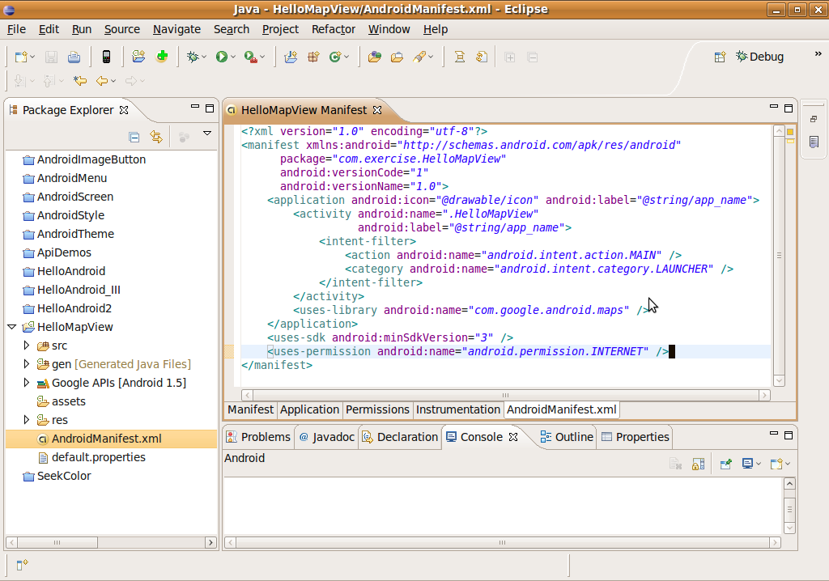This screenshot has height=581, width=829.
Task: Select default.properties file
Action: pyautogui.click(x=98, y=457)
